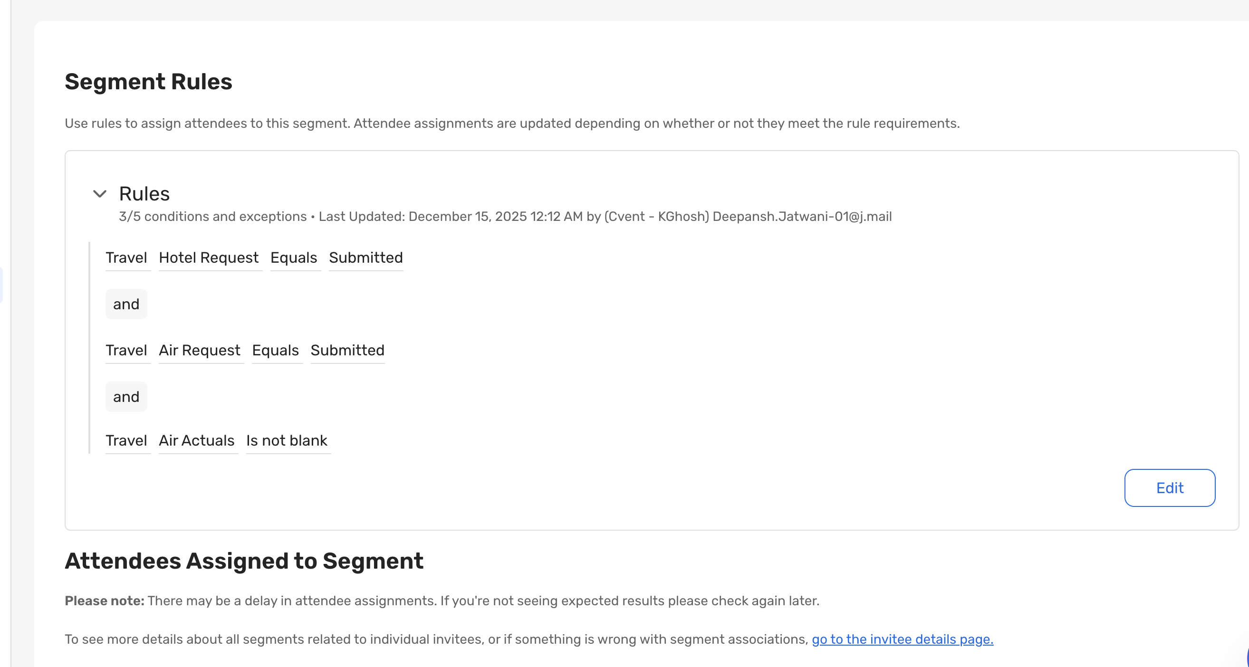Open the invitee details page link
The height and width of the screenshot is (667, 1249).
[902, 639]
